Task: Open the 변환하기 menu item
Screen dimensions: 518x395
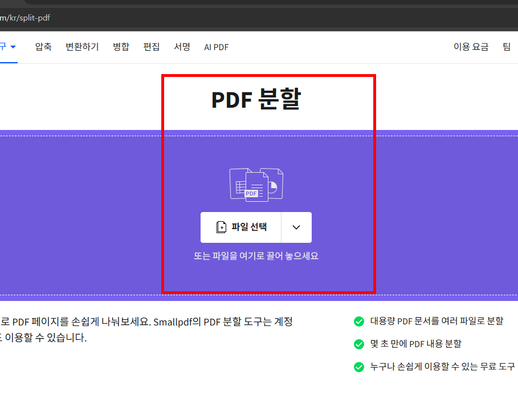Action: click(81, 47)
